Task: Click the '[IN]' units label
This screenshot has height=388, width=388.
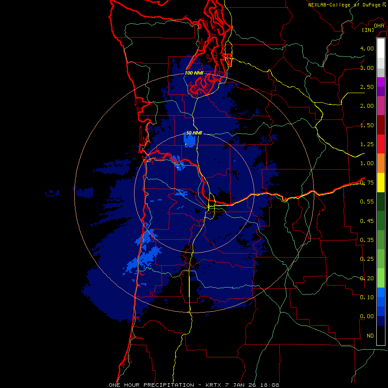Action: (x=368, y=30)
